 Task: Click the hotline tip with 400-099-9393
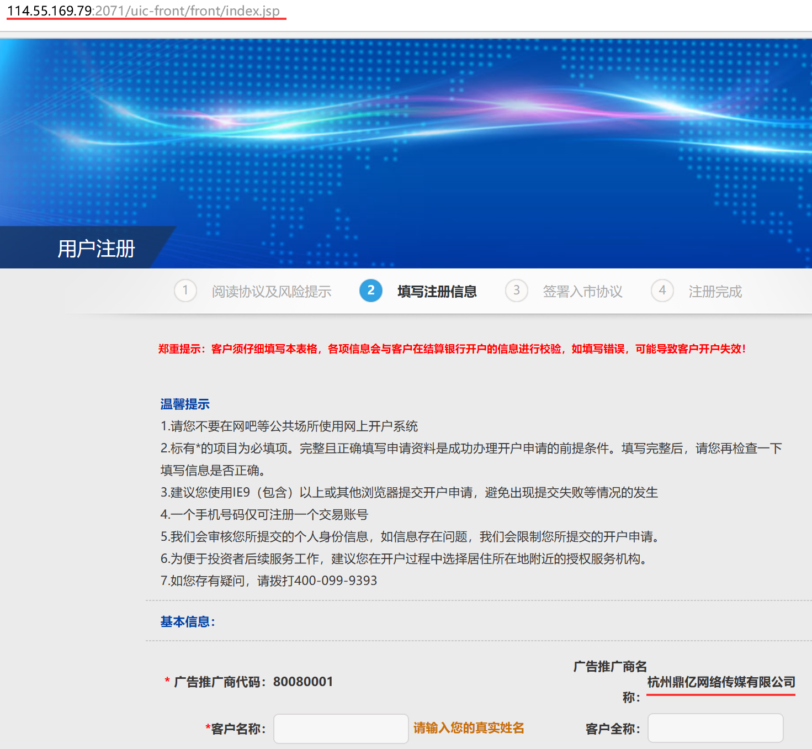tap(269, 581)
